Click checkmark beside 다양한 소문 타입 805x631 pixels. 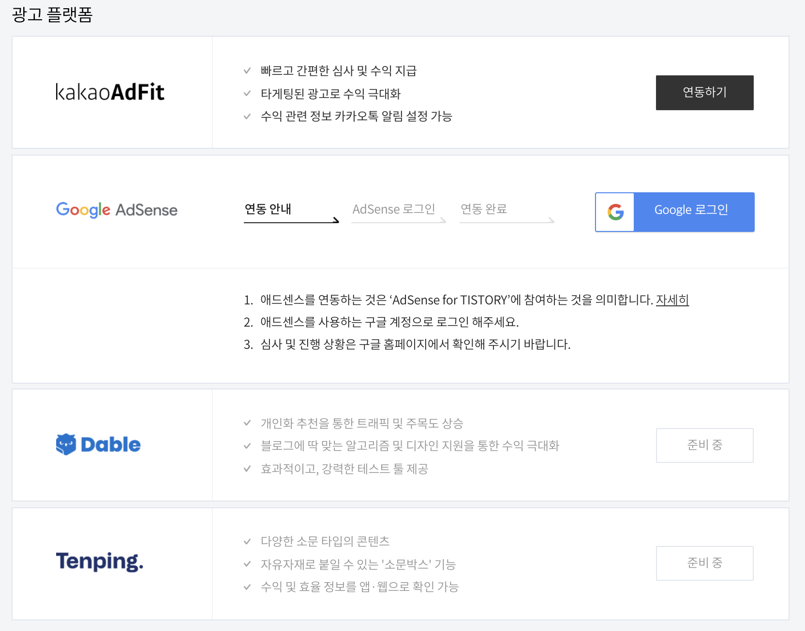247,542
